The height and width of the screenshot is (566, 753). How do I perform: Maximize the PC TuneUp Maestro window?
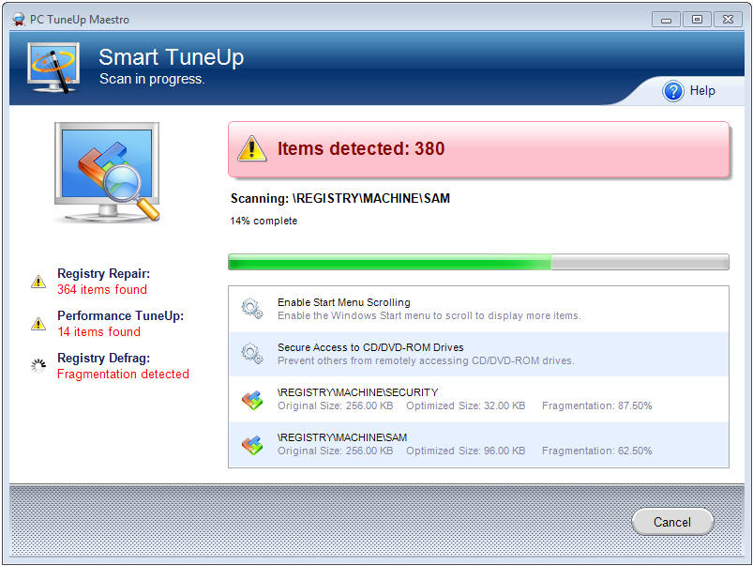(697, 20)
